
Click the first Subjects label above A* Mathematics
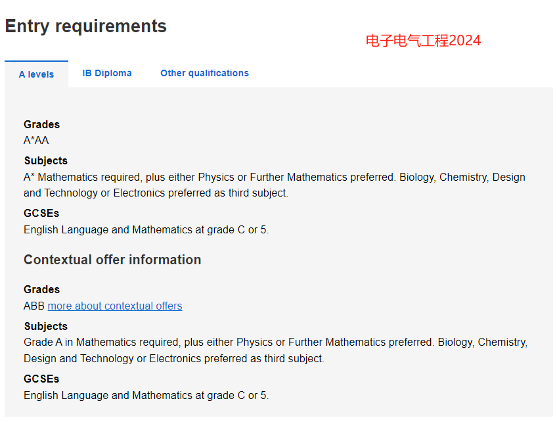point(46,160)
